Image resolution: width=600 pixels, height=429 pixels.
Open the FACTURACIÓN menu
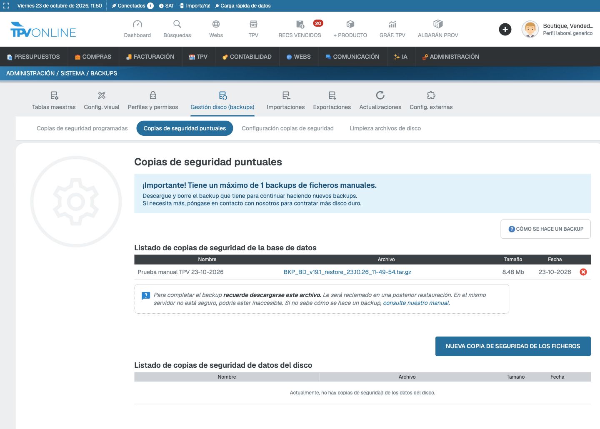pyautogui.click(x=150, y=57)
